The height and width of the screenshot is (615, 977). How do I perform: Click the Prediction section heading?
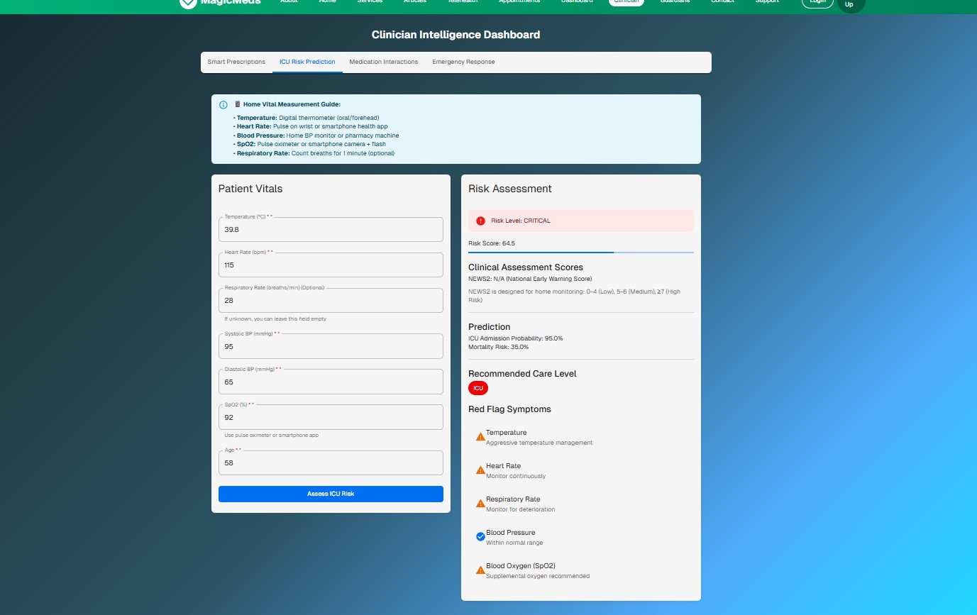coord(490,327)
